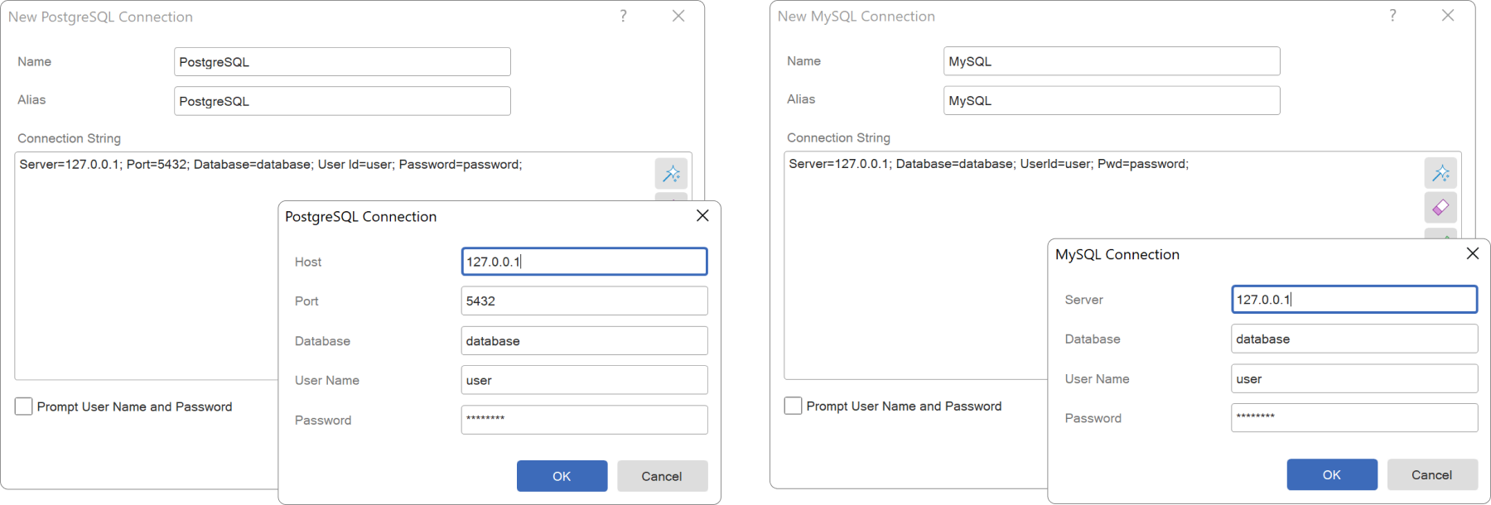Click help question mark in New PostgreSQL Connection
Screen dimensions: 1491x505
point(623,17)
